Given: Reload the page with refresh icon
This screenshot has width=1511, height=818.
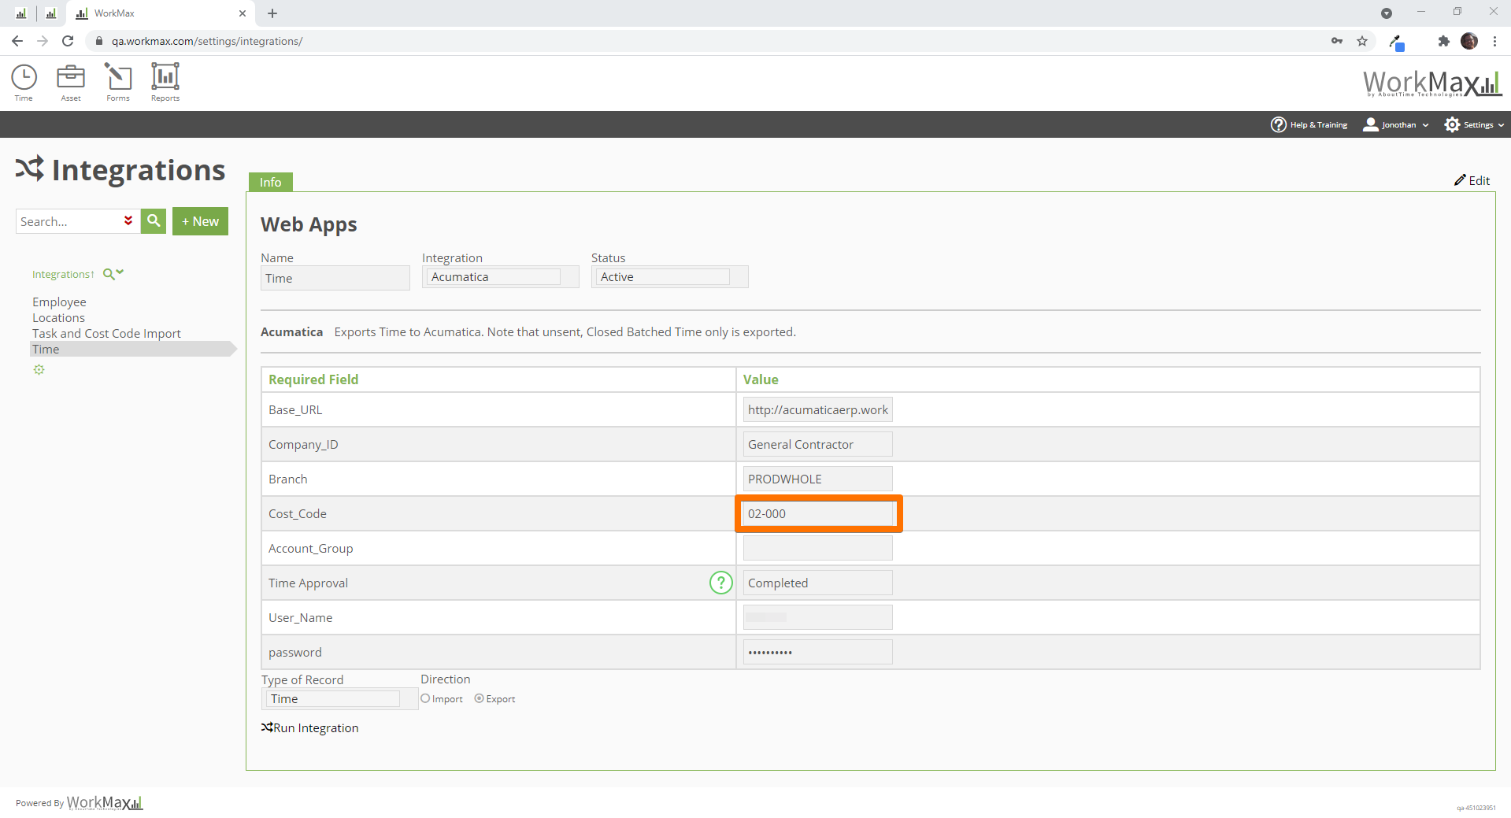Looking at the screenshot, I should pyautogui.click(x=68, y=41).
